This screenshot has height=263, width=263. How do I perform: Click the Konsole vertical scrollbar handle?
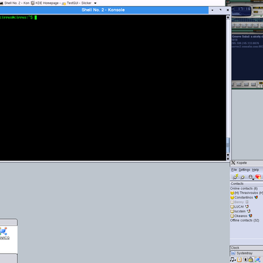pyautogui.click(x=228, y=145)
